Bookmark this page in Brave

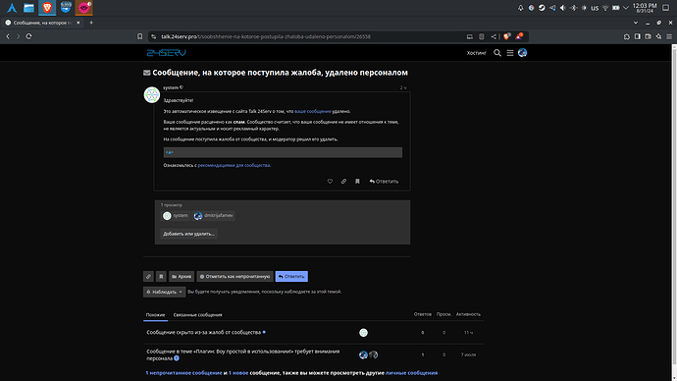click(x=140, y=36)
